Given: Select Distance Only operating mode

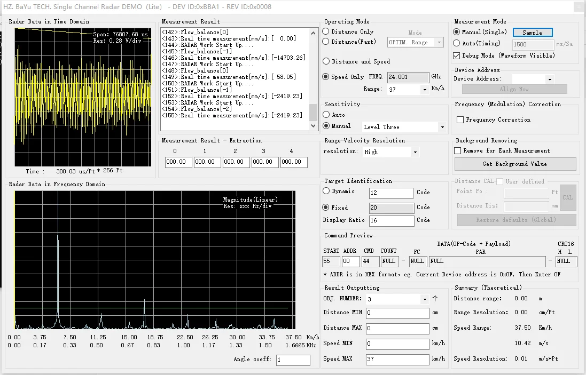Looking at the screenshot, I should [326, 32].
